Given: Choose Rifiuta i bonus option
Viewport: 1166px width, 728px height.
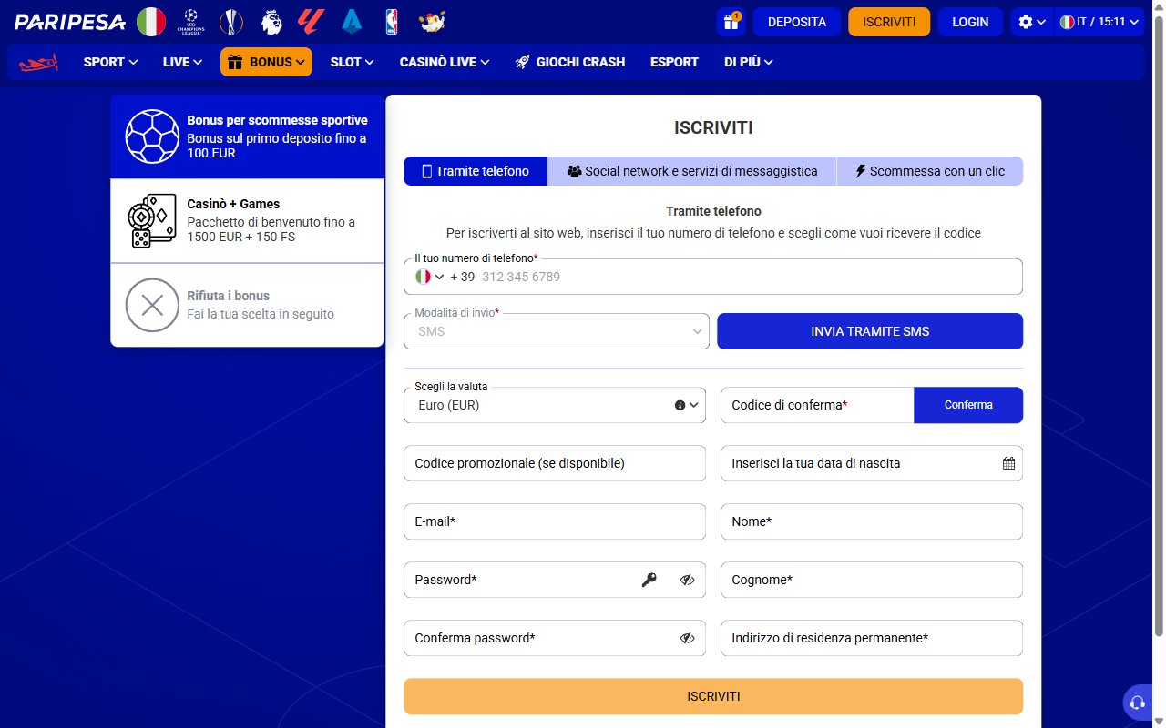Looking at the screenshot, I should pos(247,305).
